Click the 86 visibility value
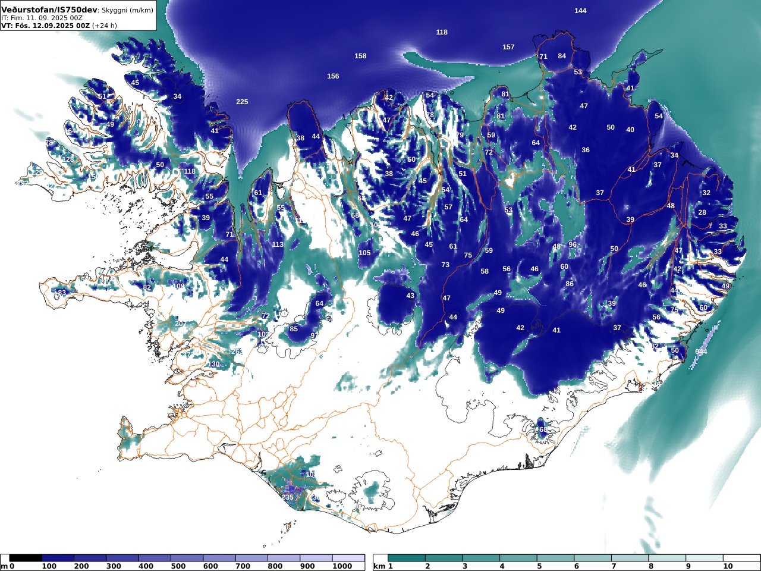This screenshot has height=571, width=761. [x=570, y=284]
